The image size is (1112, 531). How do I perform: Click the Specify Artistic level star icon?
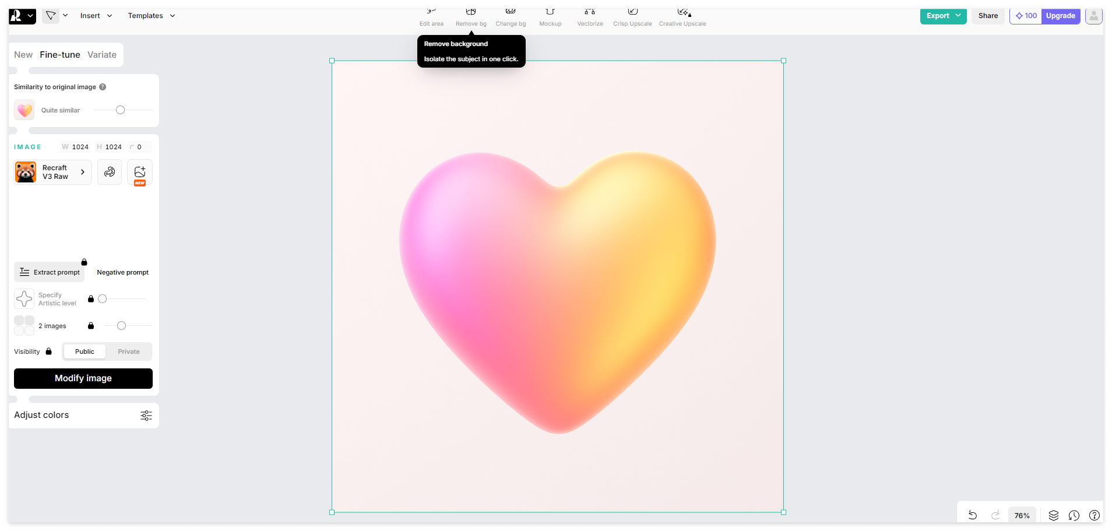pos(24,299)
